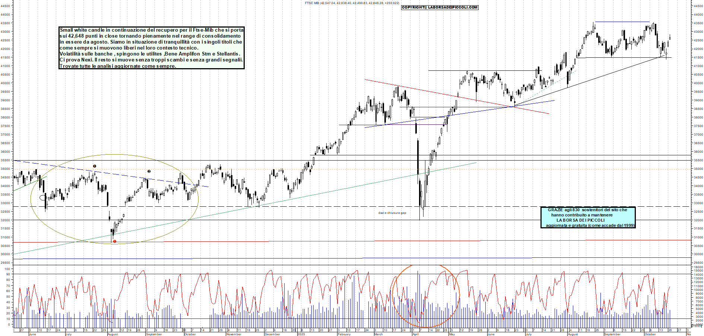Screen dimensions: 704x336
Task: Select the red circled marker at the August low
Action: click(115, 241)
